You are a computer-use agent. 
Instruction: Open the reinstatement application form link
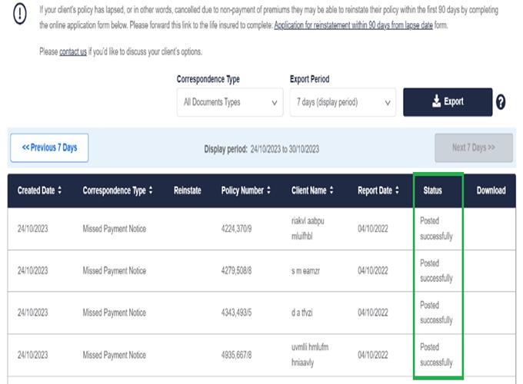[x=353, y=25]
